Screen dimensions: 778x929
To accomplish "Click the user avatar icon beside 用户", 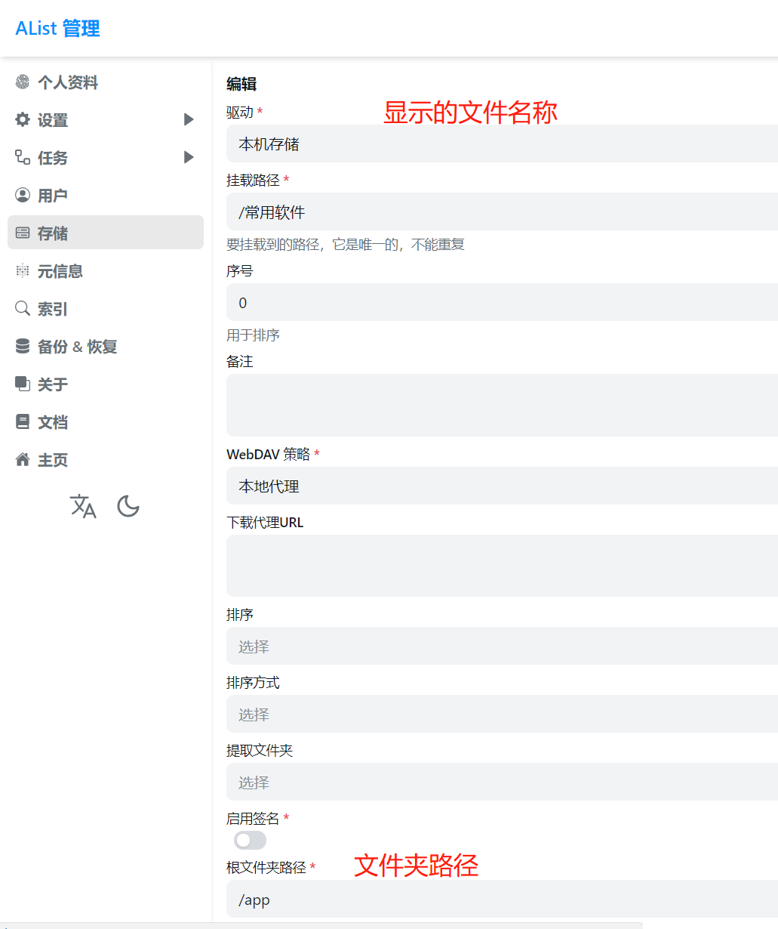I will 23,195.
